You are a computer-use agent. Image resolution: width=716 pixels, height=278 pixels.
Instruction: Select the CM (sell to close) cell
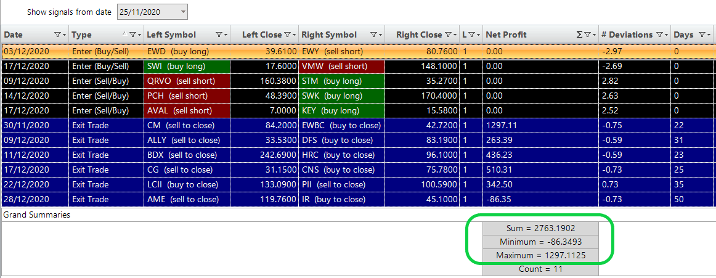pyautogui.click(x=186, y=126)
